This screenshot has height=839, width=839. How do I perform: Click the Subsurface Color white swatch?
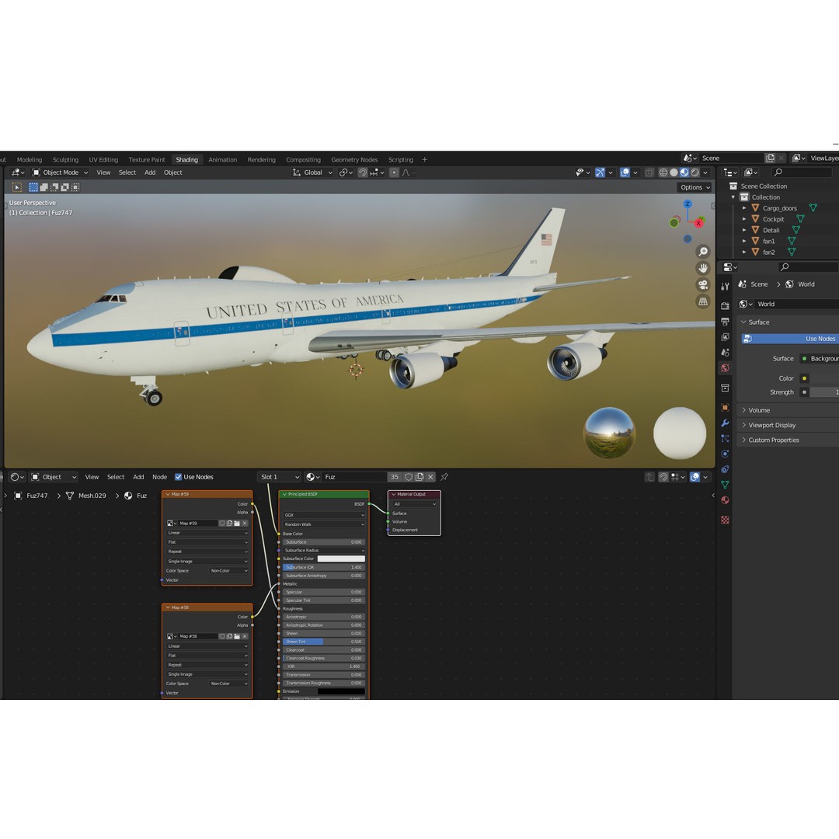point(341,559)
